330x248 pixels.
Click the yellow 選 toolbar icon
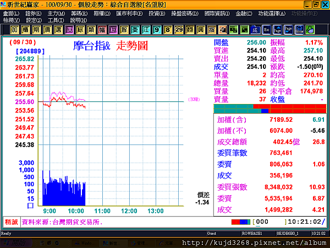(58, 30)
